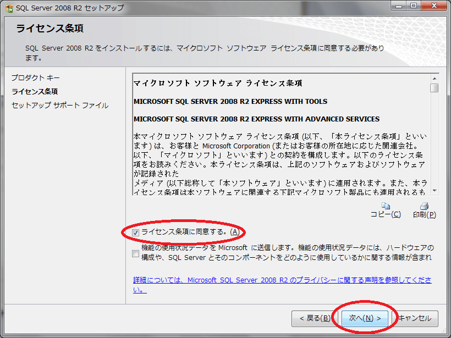
Task: Toggle the license agreement checkbox off
Action: pyautogui.click(x=135, y=232)
